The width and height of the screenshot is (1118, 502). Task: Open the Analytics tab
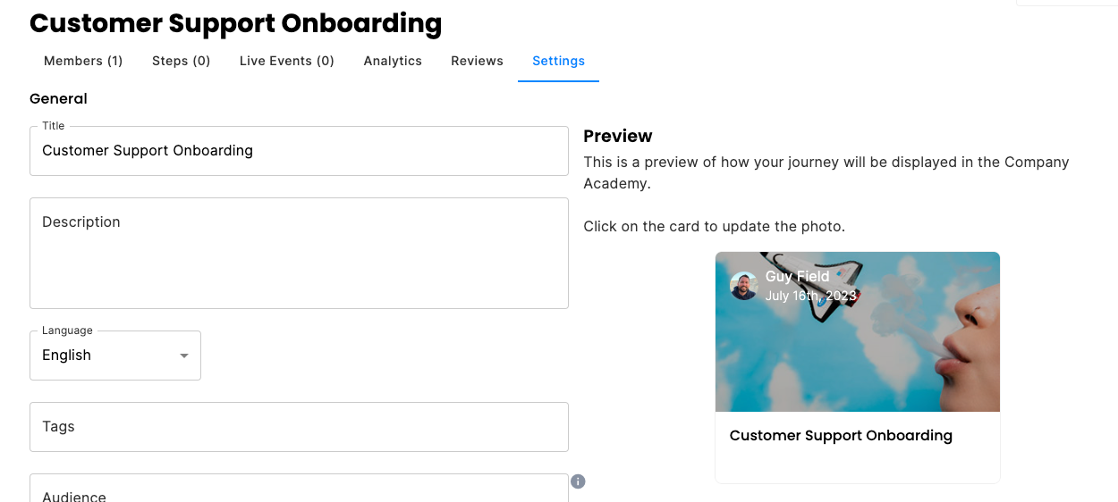(x=393, y=61)
